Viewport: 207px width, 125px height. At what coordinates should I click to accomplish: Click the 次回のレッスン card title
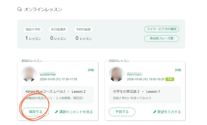[x=119, y=61]
